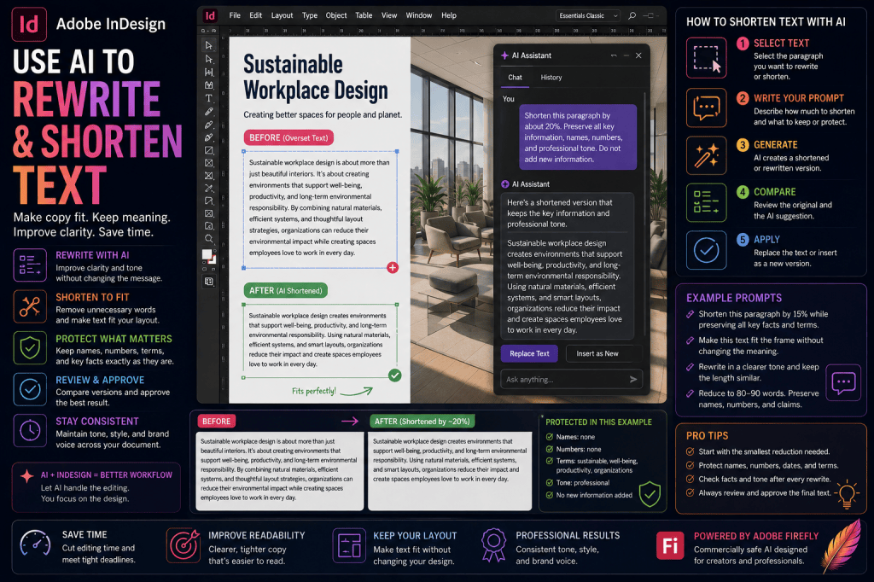The height and width of the screenshot is (582, 874).
Task: Click the Sustainable Workplace Design headline
Action: [x=316, y=78]
